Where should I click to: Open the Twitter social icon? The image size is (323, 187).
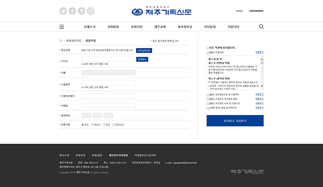coord(63,11)
